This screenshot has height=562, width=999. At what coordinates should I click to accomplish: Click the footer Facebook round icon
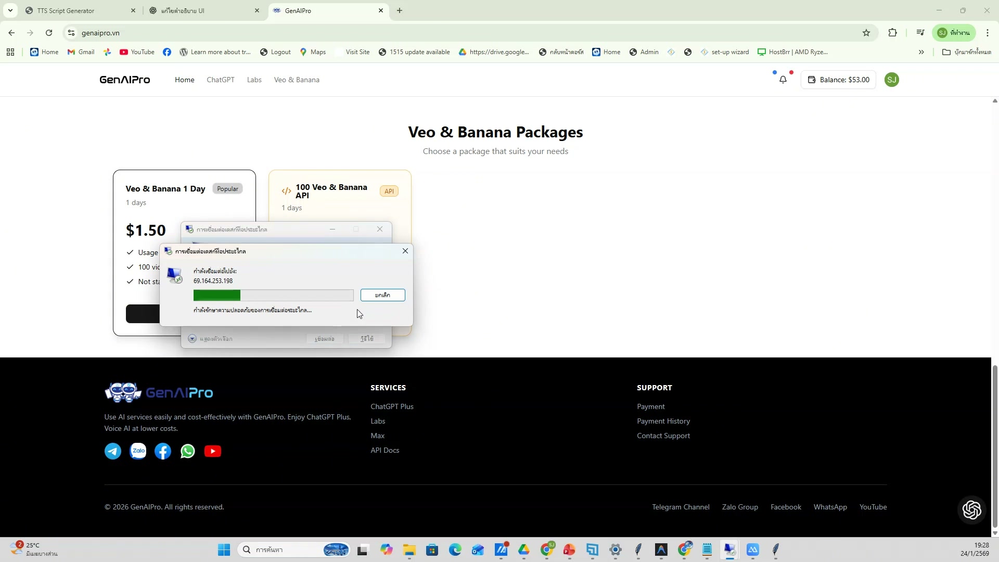click(163, 451)
